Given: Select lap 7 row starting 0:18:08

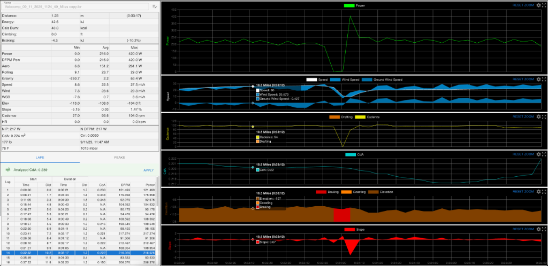Looking at the screenshot, I should (78, 218).
